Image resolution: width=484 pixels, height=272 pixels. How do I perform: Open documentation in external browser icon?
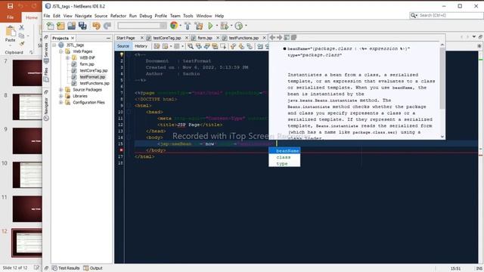tap(287, 37)
